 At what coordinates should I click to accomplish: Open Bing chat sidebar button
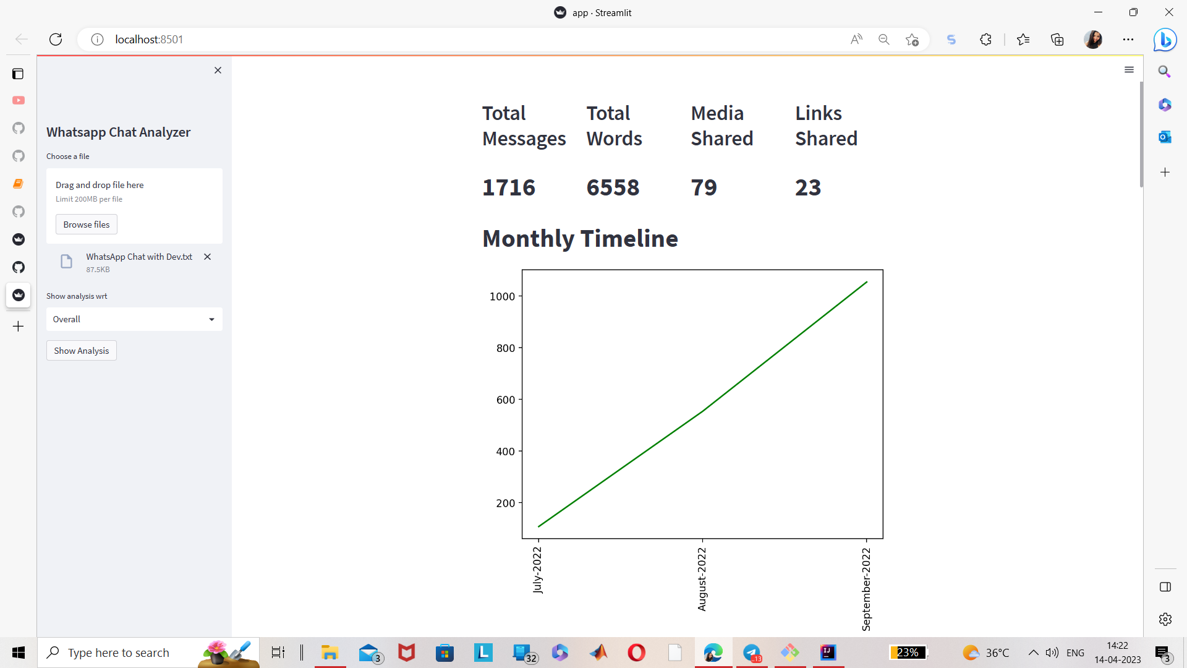(x=1165, y=40)
